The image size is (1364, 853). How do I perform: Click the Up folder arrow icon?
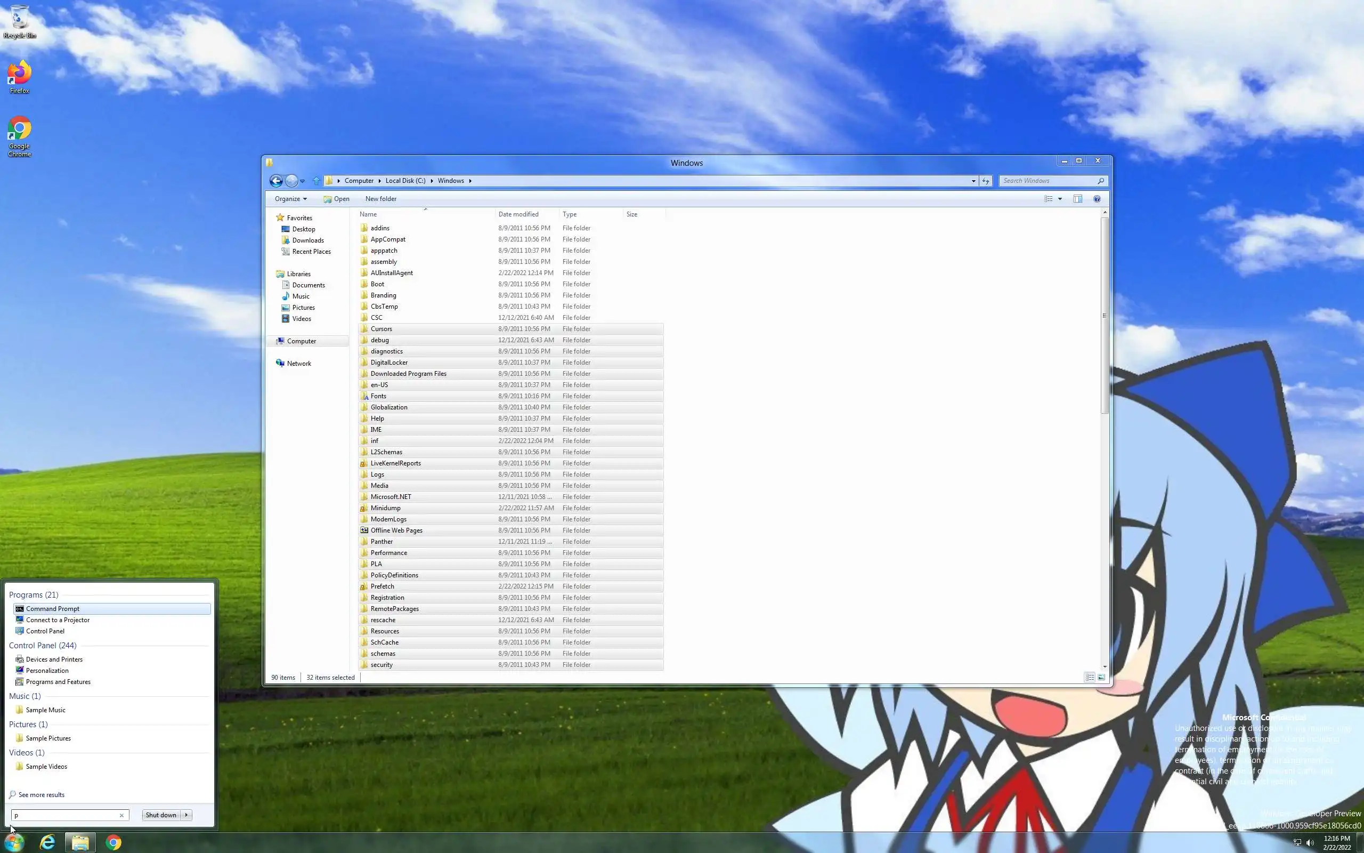point(316,181)
